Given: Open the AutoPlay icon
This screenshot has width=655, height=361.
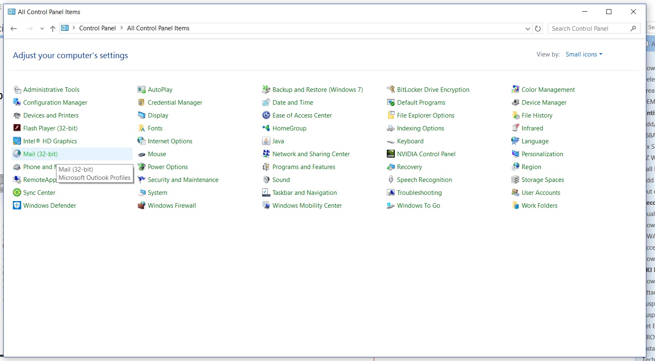Looking at the screenshot, I should (142, 90).
